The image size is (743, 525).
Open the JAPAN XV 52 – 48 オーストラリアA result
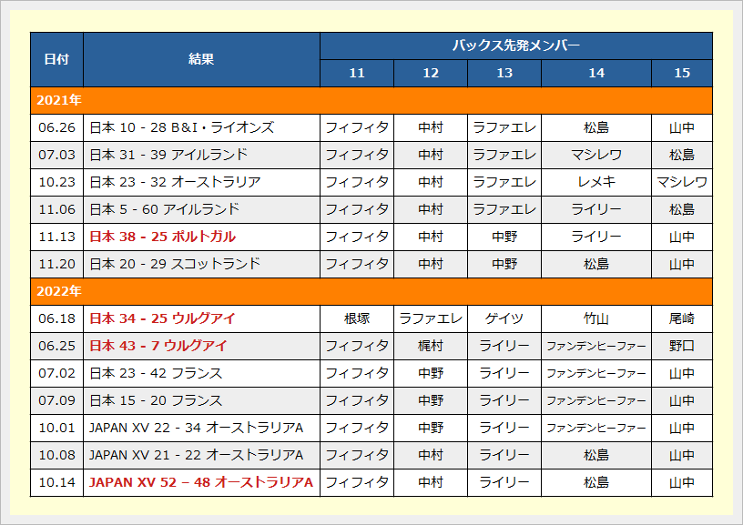coord(201,482)
